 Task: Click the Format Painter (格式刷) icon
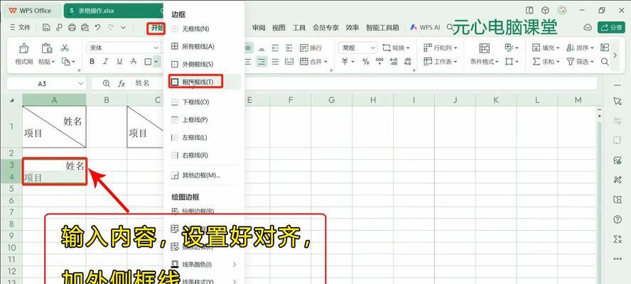23,48
